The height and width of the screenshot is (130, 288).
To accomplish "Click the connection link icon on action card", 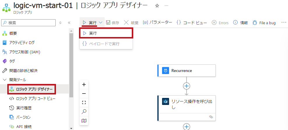I will (x=211, y=117).
